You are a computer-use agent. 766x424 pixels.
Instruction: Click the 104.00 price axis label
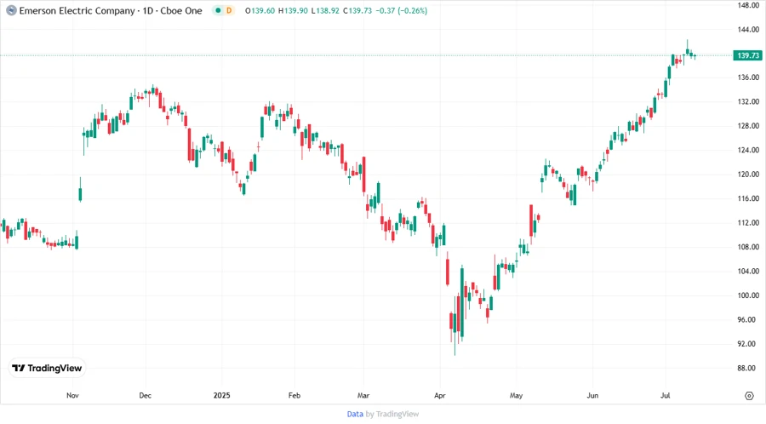[748, 271]
